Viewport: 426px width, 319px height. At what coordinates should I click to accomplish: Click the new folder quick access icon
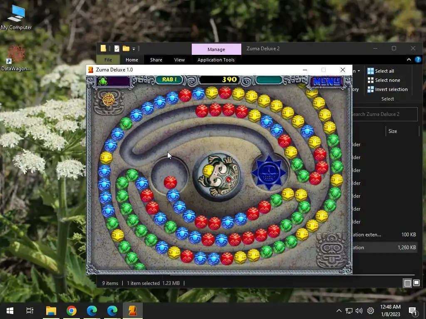coord(126,49)
